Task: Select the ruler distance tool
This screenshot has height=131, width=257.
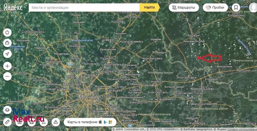Action: (x=7, y=122)
